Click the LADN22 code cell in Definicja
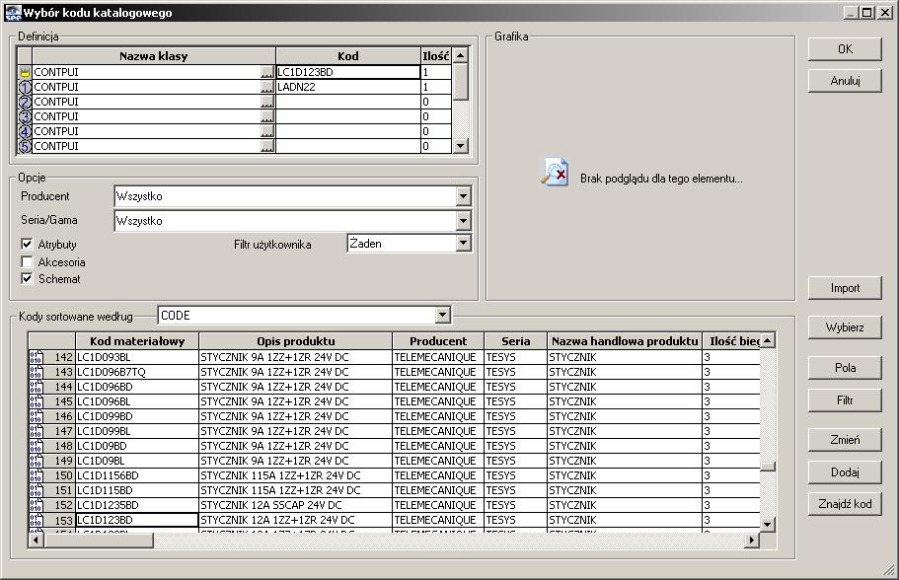Image resolution: width=899 pixels, height=580 pixels. pos(348,87)
